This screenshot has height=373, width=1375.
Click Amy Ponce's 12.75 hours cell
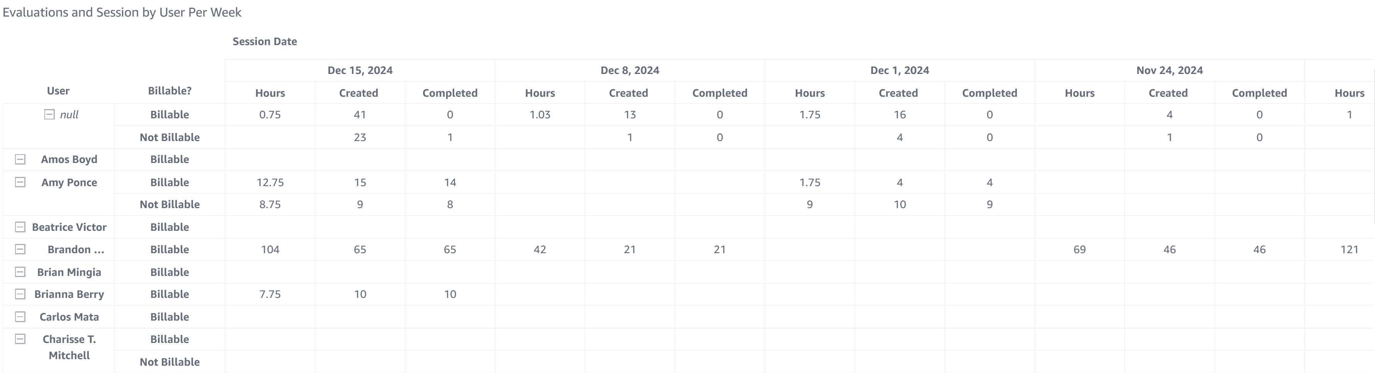[x=270, y=182]
